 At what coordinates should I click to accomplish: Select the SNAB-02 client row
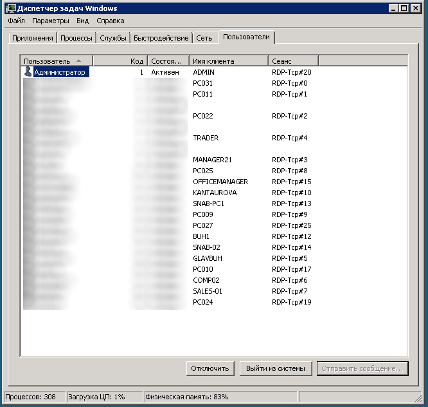click(x=206, y=247)
